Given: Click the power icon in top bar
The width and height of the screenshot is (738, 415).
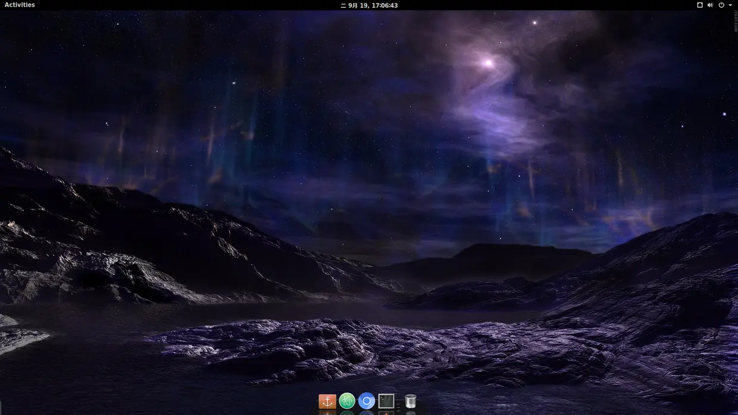Looking at the screenshot, I should pyautogui.click(x=721, y=5).
